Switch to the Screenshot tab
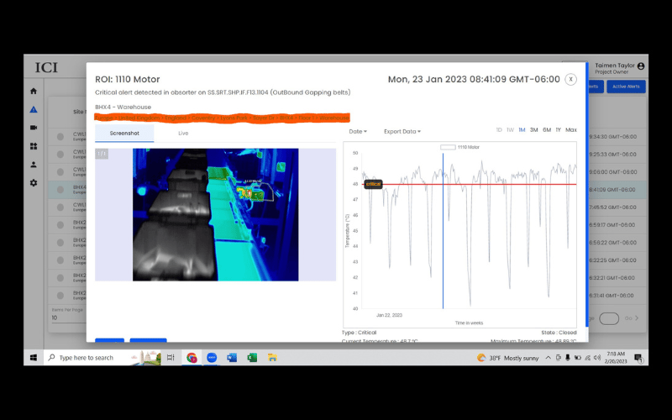 pos(124,134)
